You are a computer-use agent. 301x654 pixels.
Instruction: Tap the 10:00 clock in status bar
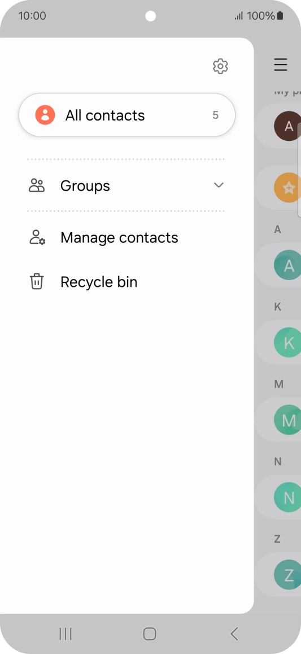tap(32, 16)
